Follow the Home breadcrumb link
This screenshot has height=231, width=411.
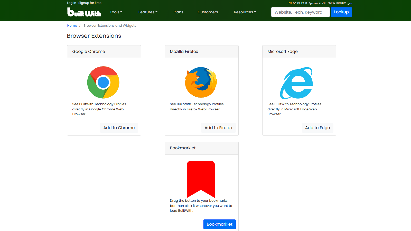coord(72,26)
